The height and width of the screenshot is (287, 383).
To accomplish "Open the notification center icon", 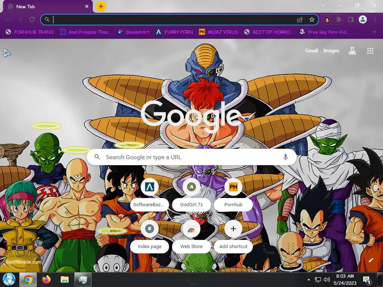I will [x=367, y=280].
